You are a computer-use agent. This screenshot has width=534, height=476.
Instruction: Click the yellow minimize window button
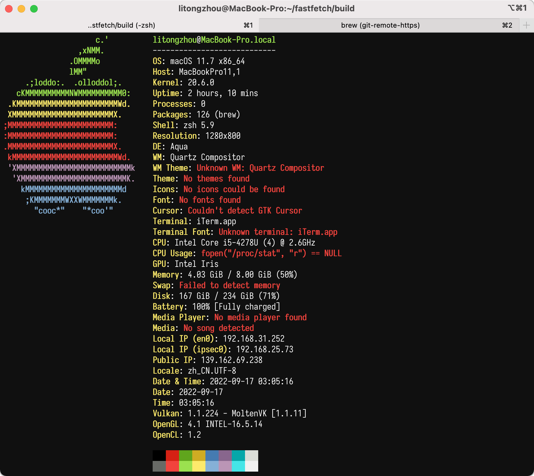click(21, 9)
